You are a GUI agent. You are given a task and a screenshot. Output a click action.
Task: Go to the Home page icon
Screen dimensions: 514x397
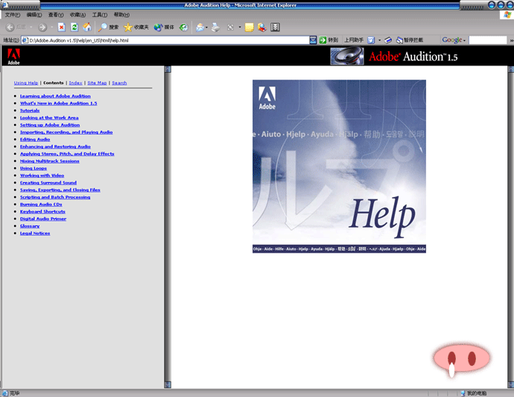[x=87, y=28]
